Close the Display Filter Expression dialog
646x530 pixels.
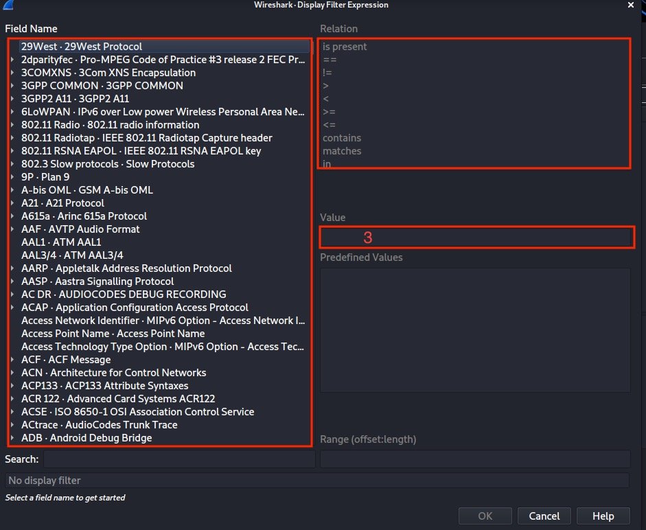point(631,5)
